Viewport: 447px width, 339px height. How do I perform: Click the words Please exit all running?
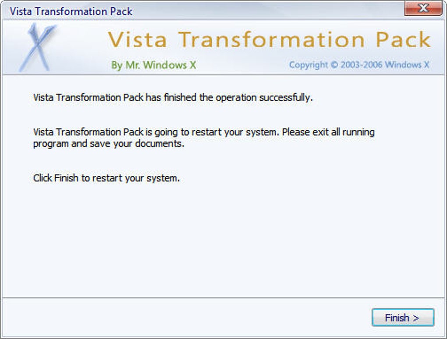tap(328, 132)
